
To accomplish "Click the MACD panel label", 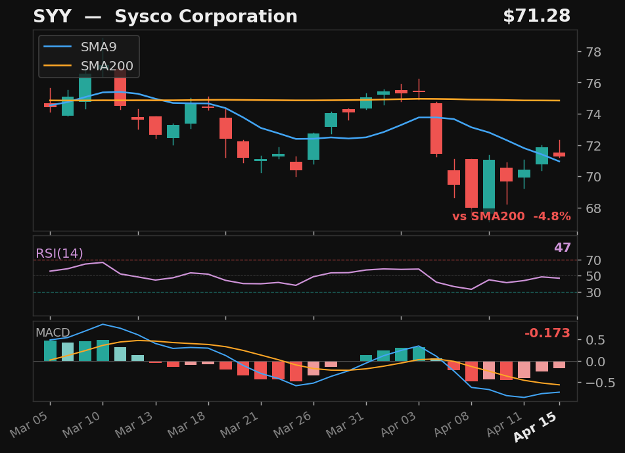I will pos(53,333).
